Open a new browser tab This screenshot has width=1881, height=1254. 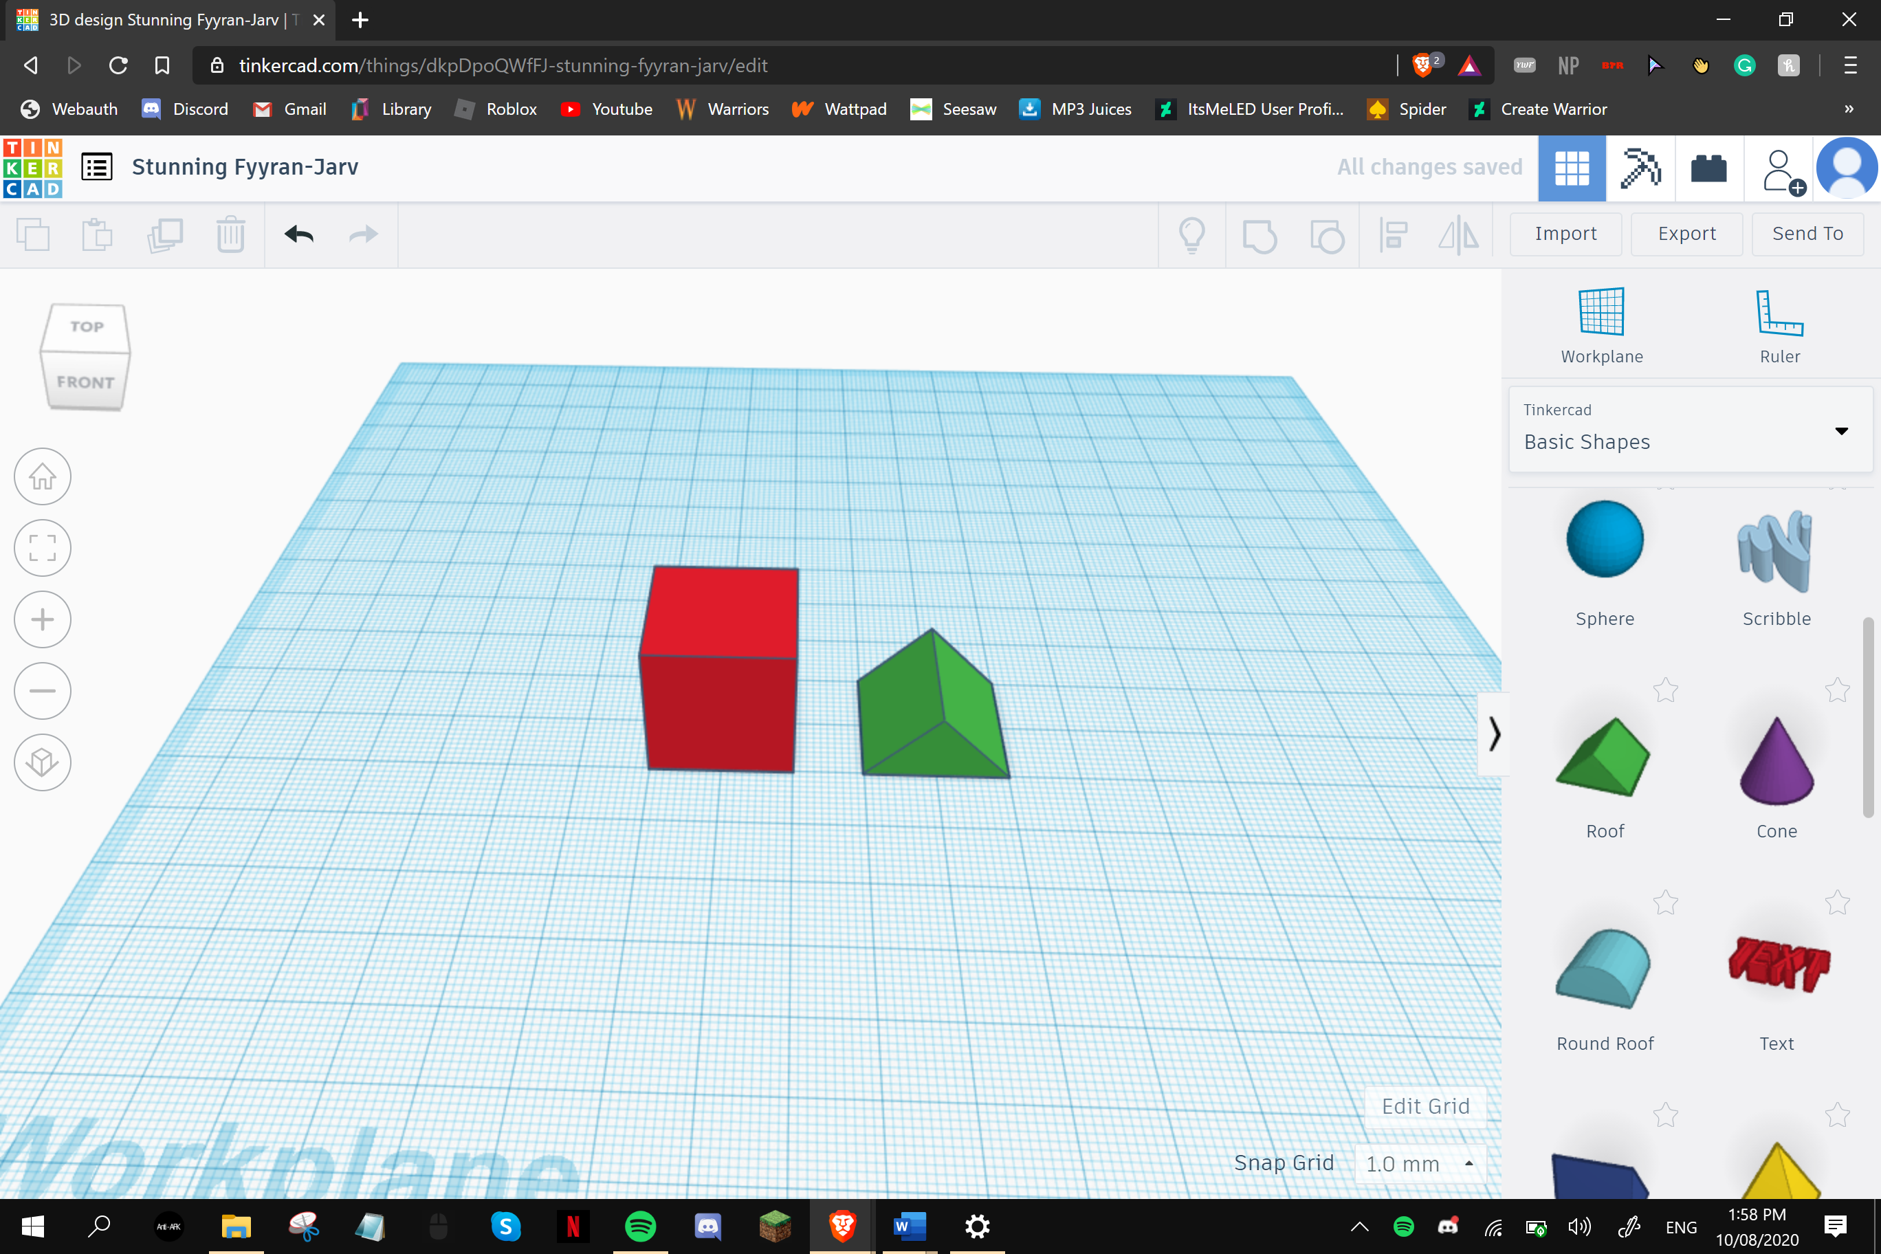point(360,20)
